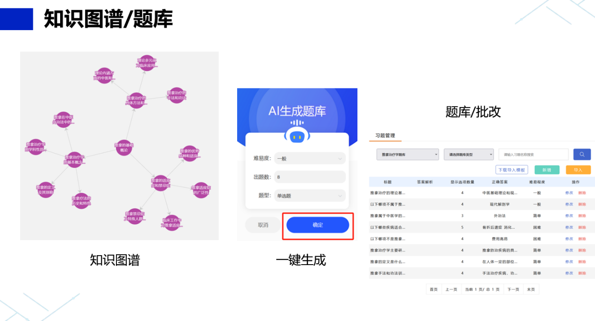595x321 pixels.
Task: Expand the 题型 question type dropdown
Action: [309, 196]
